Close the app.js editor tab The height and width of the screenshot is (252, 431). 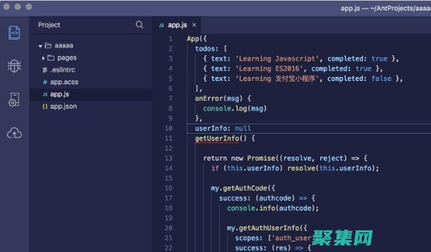(x=194, y=25)
